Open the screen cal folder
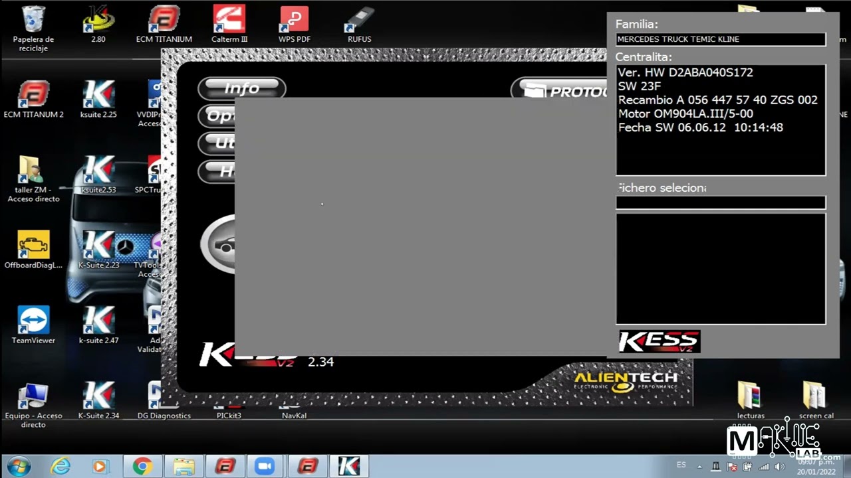This screenshot has width=851, height=478. [x=816, y=400]
